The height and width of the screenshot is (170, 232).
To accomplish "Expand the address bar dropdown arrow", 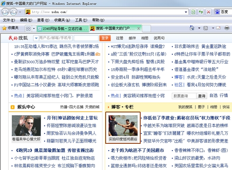I will pos(186,12).
